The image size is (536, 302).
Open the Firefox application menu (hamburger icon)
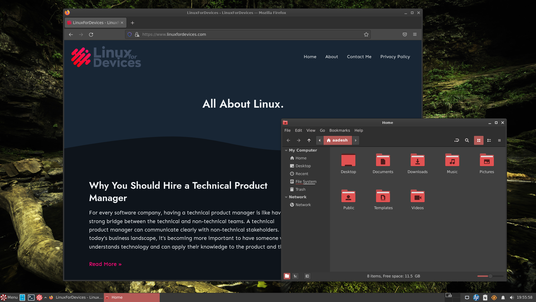pos(415,34)
